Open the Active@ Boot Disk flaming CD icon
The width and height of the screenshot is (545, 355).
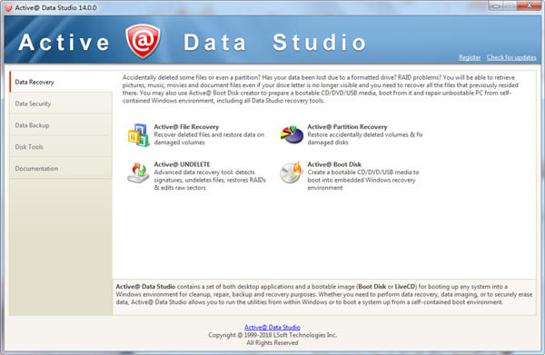292,173
